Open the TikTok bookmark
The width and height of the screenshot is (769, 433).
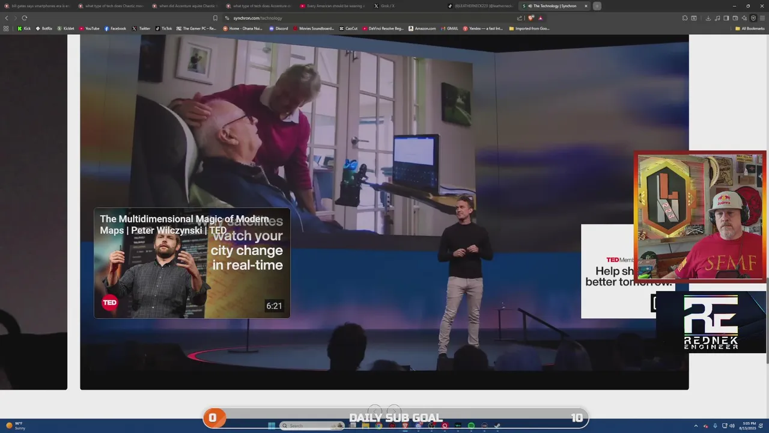coord(163,28)
